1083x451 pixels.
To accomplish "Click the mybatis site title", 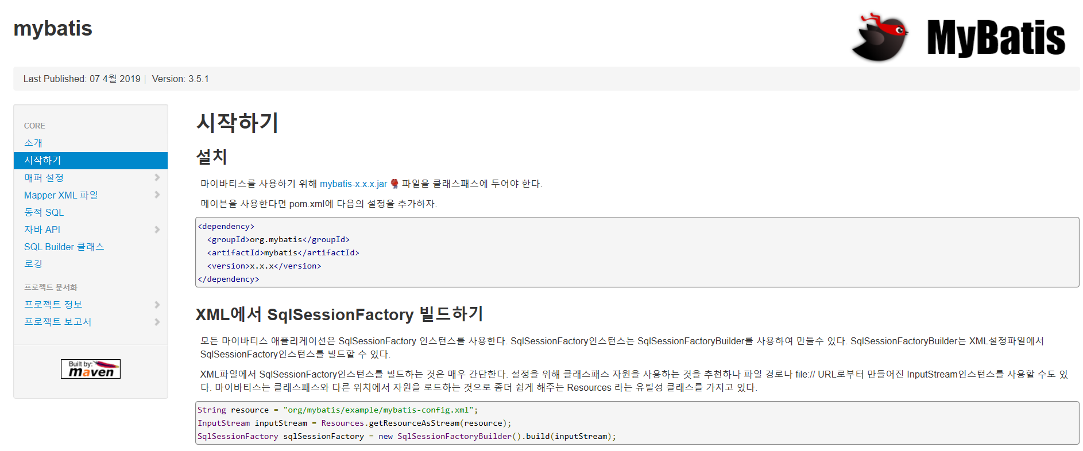I will (53, 28).
